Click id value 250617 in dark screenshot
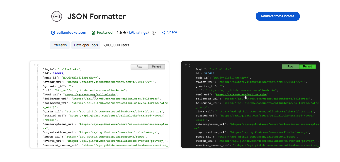The image size is (340, 162). [209, 74]
